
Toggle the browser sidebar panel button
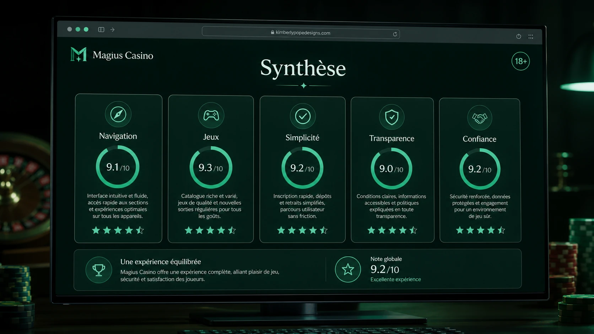click(101, 29)
